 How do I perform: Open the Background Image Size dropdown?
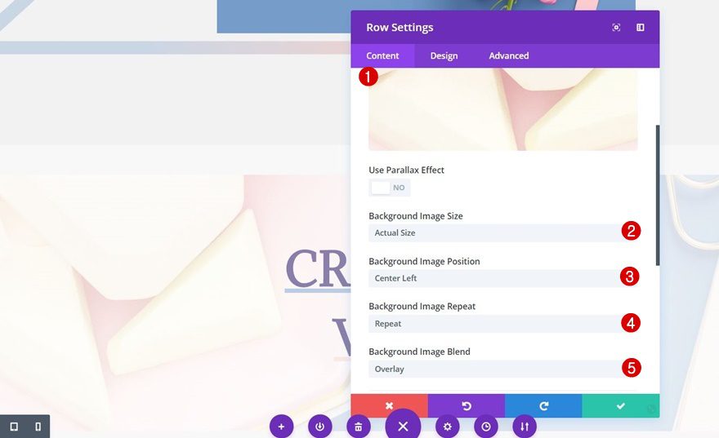(494, 233)
